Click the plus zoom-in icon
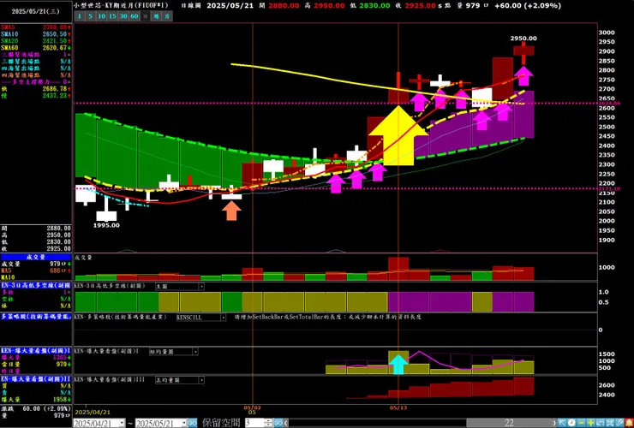This screenshot has height=428, width=634. [x=591, y=423]
